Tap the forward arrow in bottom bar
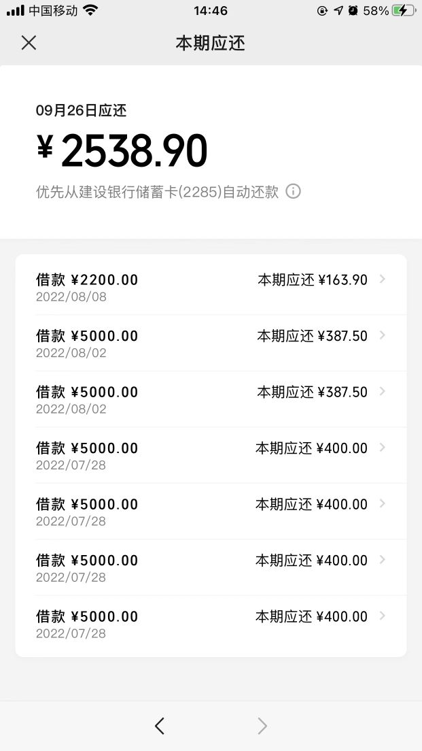This screenshot has height=751, width=422. click(x=262, y=727)
